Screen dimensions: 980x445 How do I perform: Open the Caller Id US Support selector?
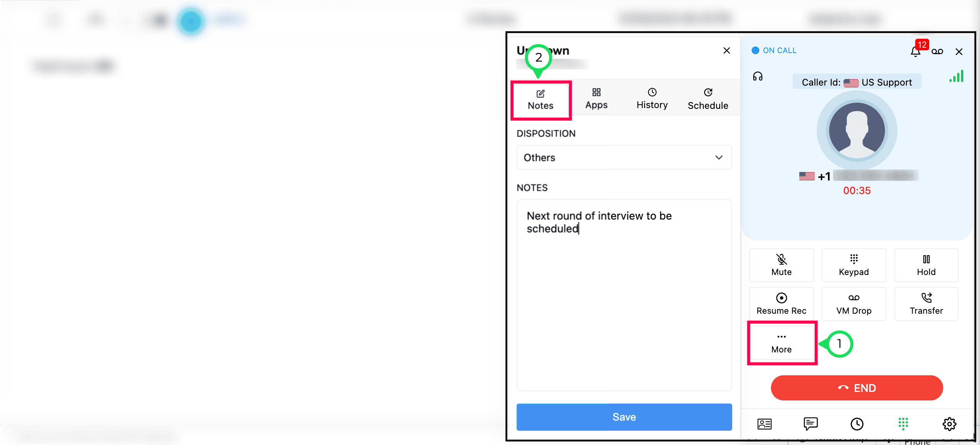click(857, 82)
